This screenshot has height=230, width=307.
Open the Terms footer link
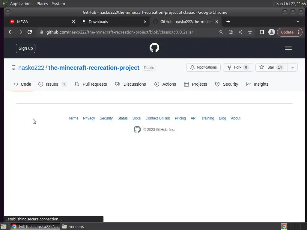(x=73, y=118)
